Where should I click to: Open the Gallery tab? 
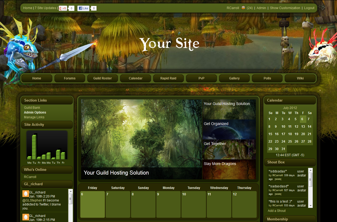tap(234, 78)
